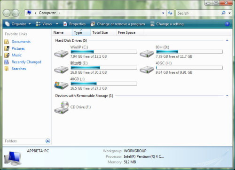Click Computer in the address breadcrumb
235x170 pixels.
coord(47,13)
